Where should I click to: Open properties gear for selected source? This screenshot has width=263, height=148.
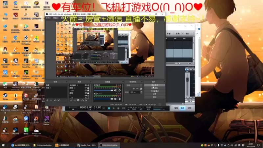[78, 100]
